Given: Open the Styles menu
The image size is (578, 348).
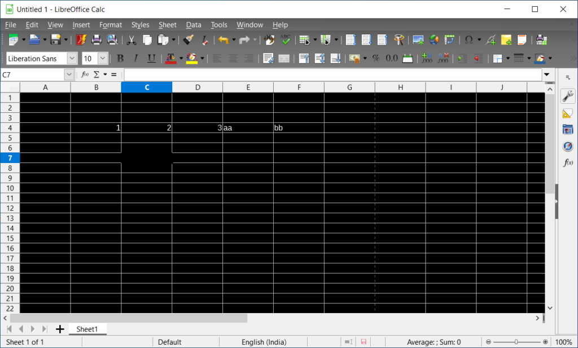Looking at the screenshot, I should 141,25.
